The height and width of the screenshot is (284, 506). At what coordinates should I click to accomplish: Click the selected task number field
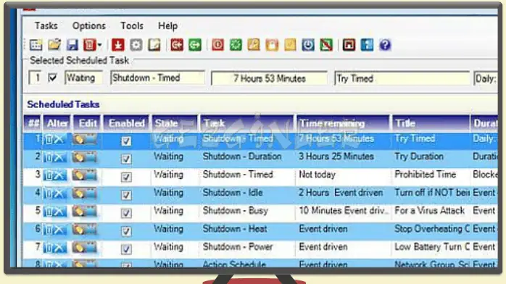(x=36, y=78)
